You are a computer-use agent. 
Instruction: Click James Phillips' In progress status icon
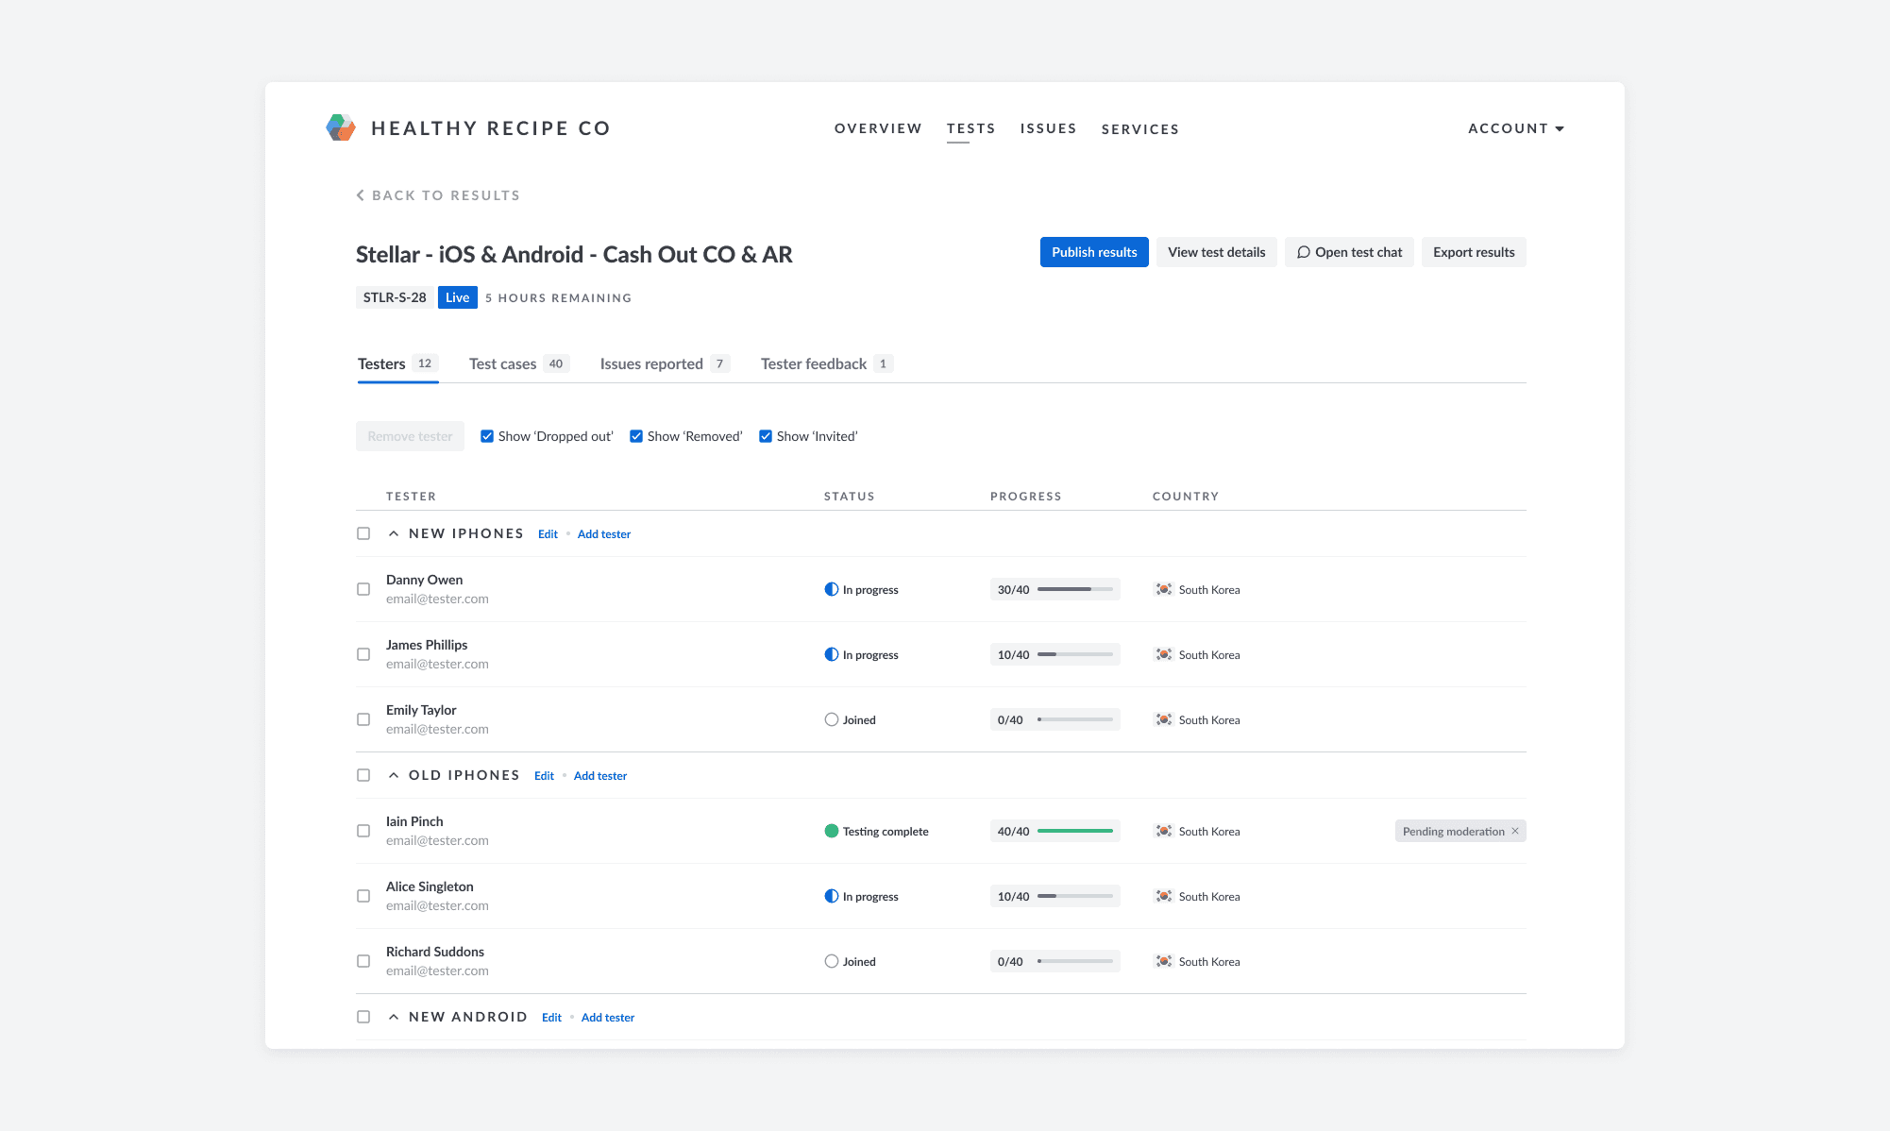tap(831, 654)
